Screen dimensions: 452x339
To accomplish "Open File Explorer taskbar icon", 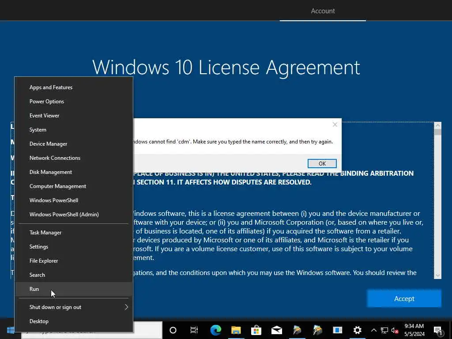I will coord(236,330).
